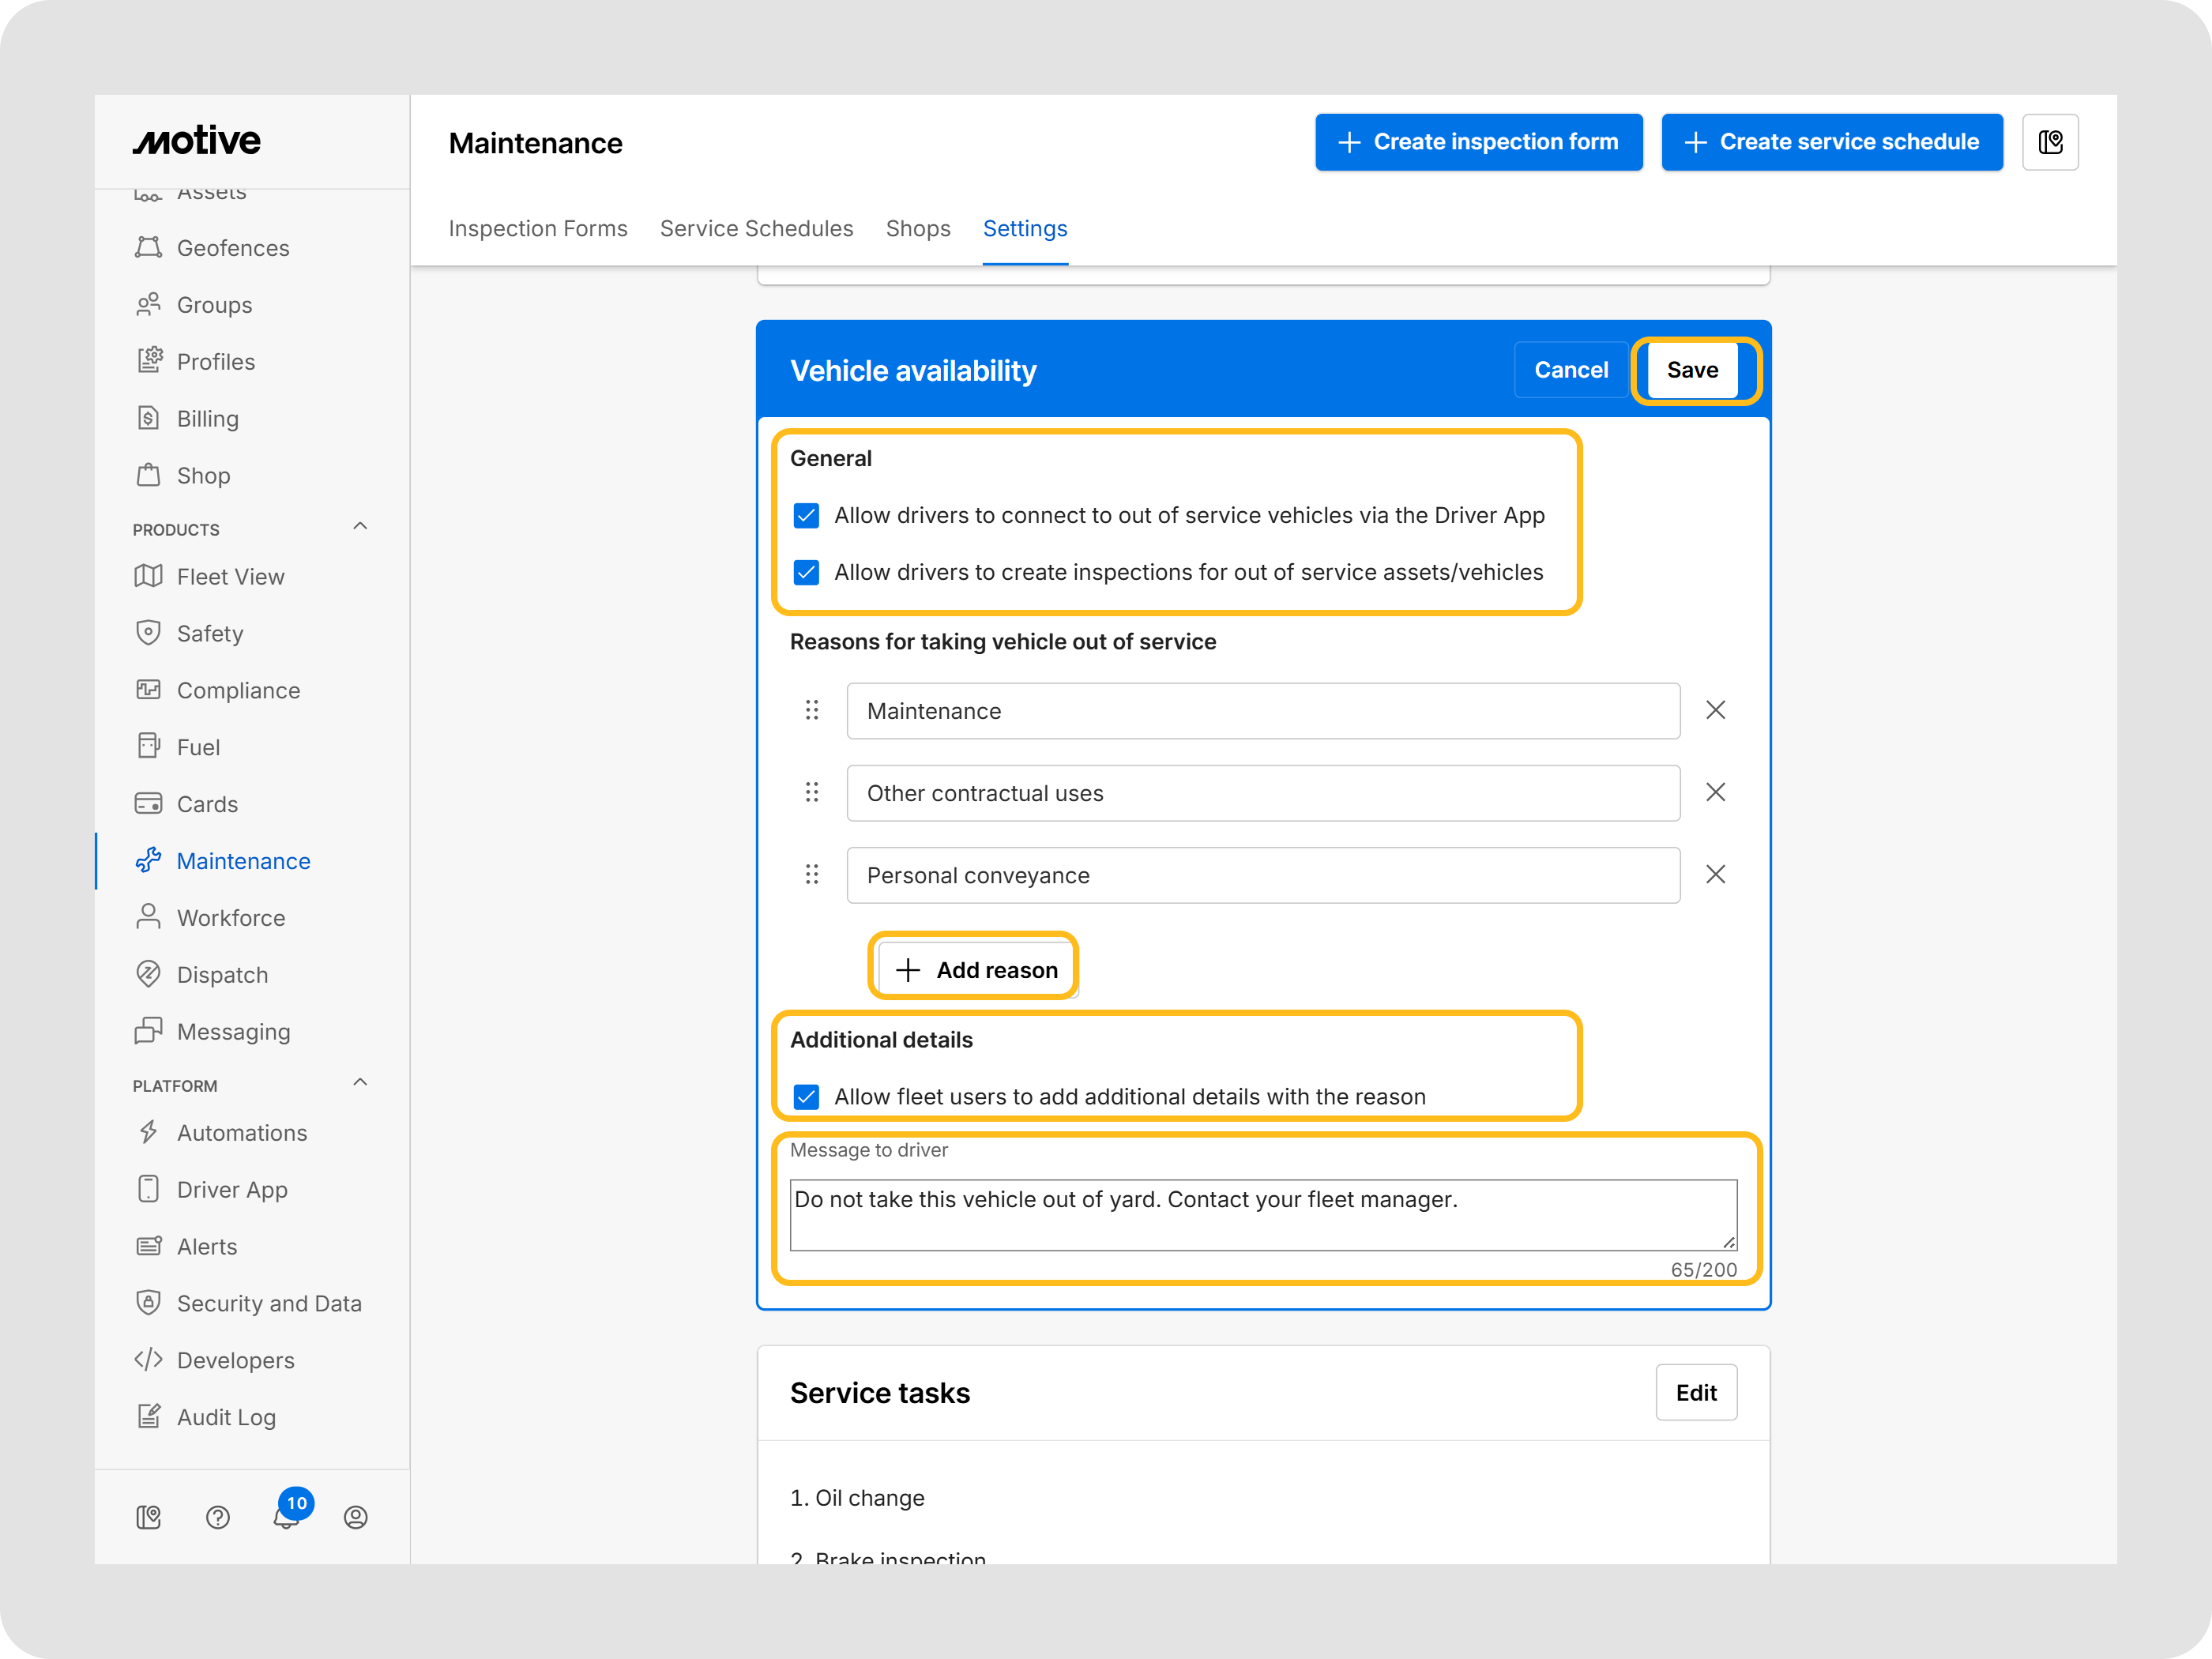Image resolution: width=2212 pixels, height=1659 pixels.
Task: Click the Automations lightning bolt icon
Action: [148, 1132]
